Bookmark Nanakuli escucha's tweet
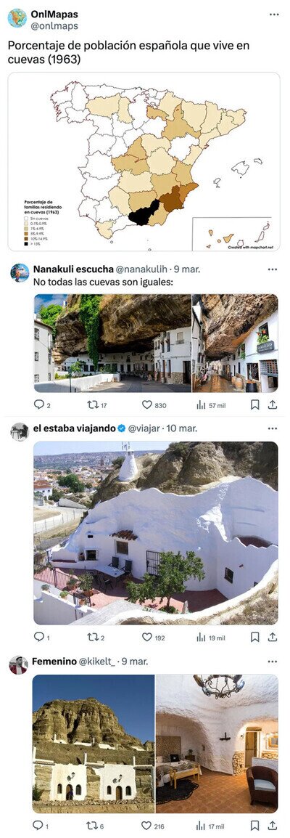 click(x=254, y=405)
